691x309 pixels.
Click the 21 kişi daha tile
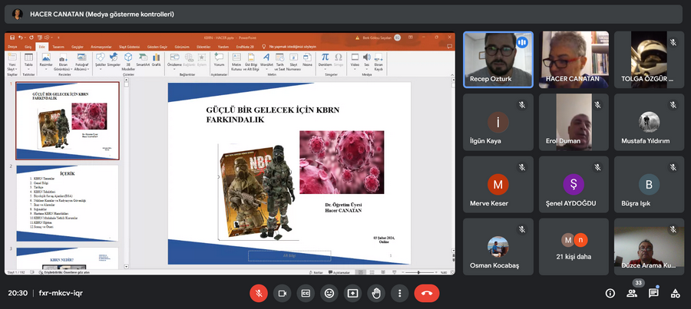pyautogui.click(x=574, y=246)
